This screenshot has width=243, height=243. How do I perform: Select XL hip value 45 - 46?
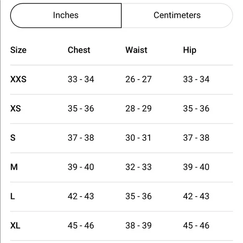click(196, 225)
